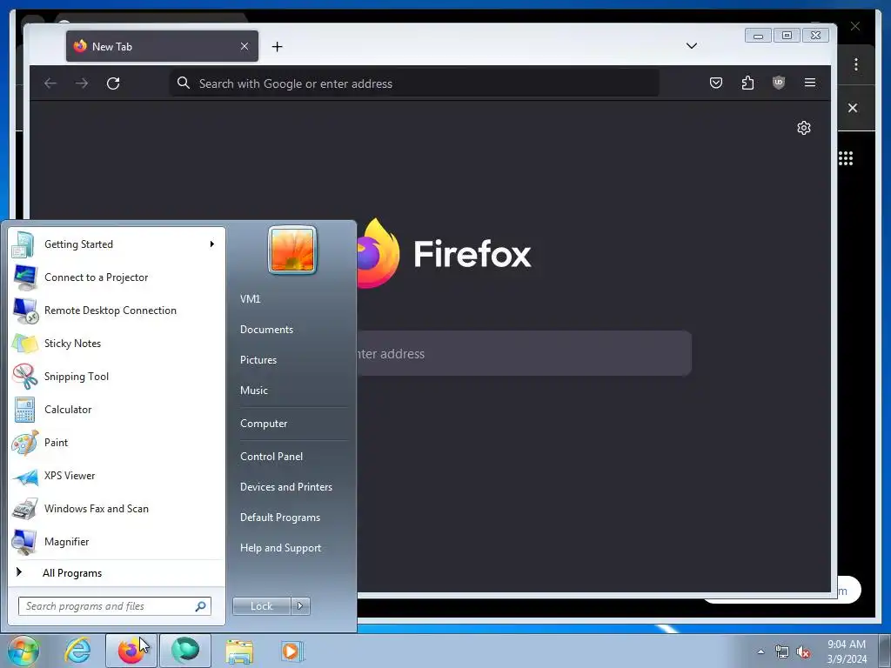Viewport: 891px width, 668px height.
Task: Select the New Tab tab
Action: tap(162, 46)
